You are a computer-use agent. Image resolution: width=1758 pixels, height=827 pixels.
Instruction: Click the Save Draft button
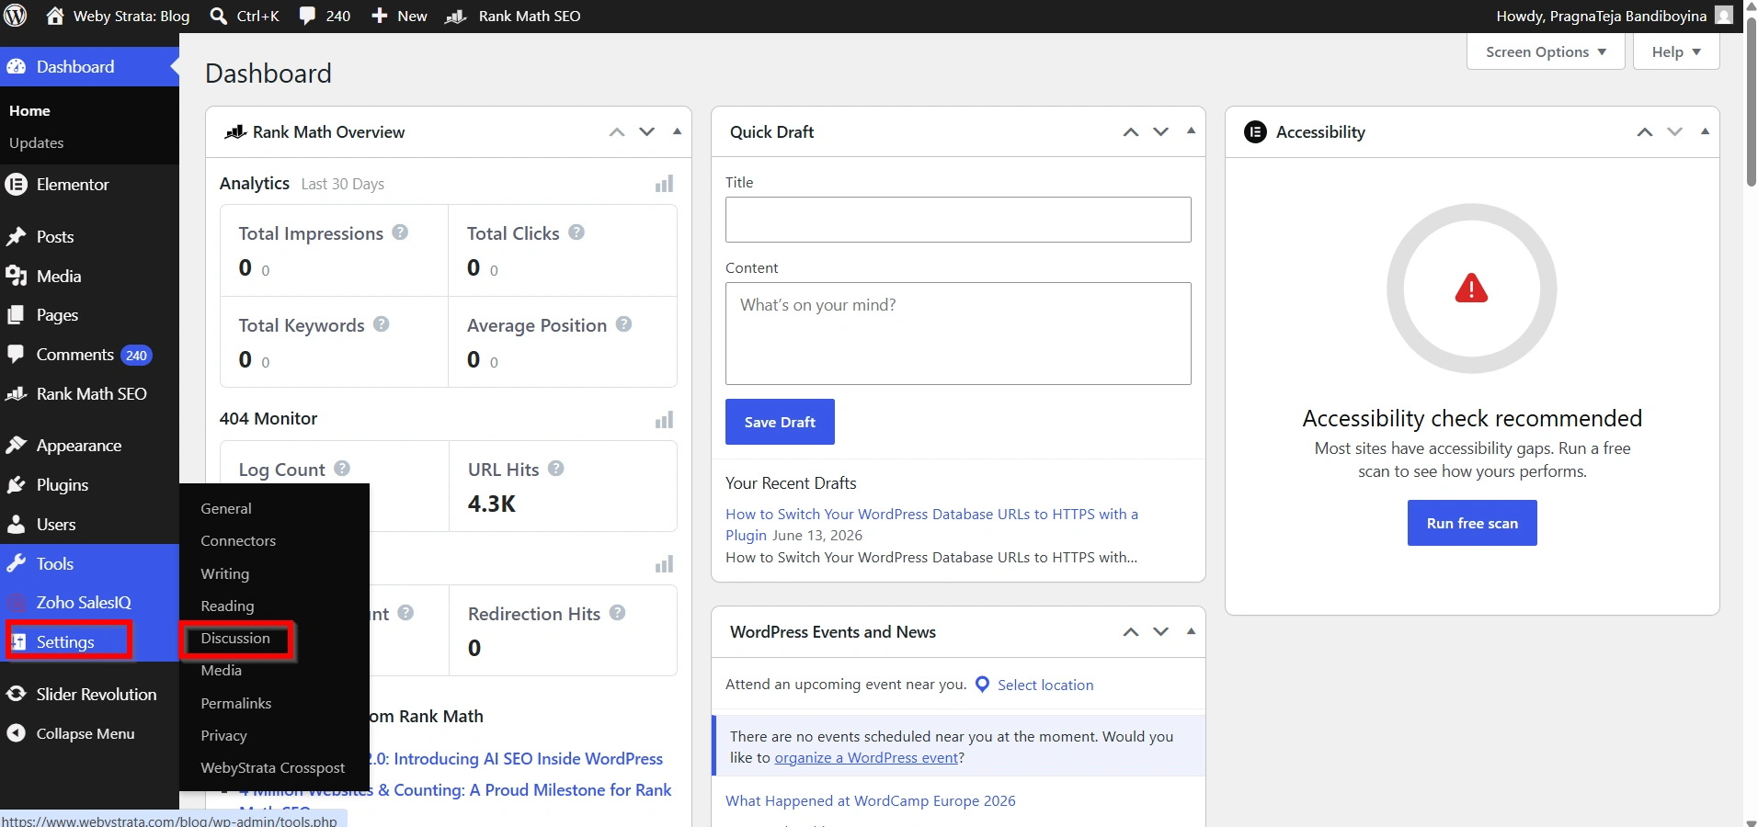[780, 422]
